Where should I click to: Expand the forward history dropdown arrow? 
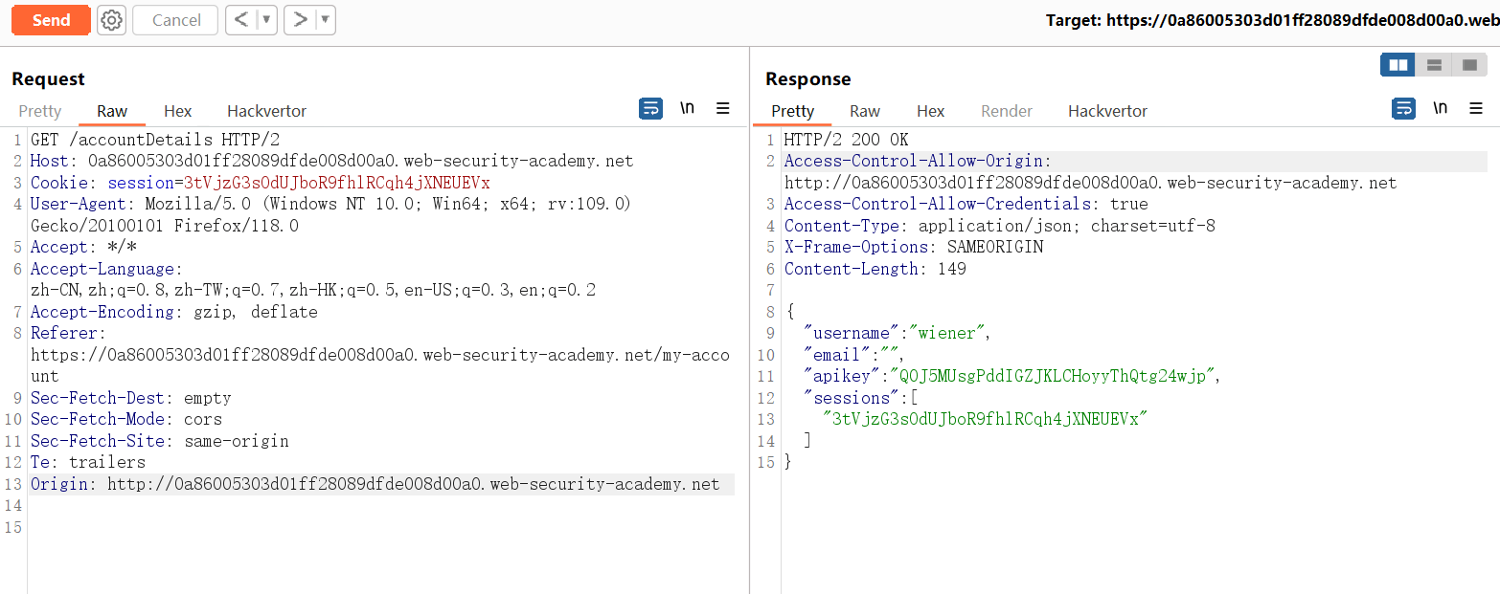pyautogui.click(x=326, y=20)
